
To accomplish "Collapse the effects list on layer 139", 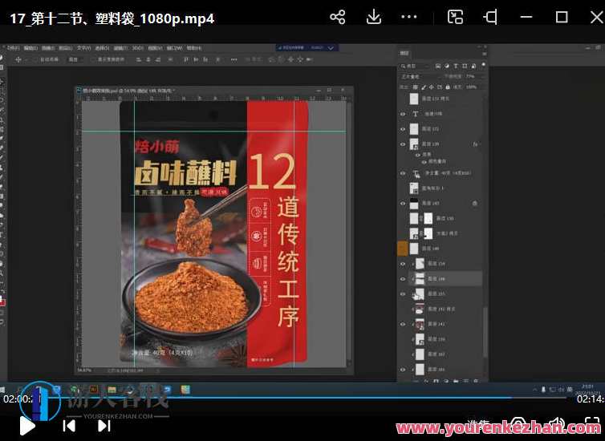I will (481, 144).
